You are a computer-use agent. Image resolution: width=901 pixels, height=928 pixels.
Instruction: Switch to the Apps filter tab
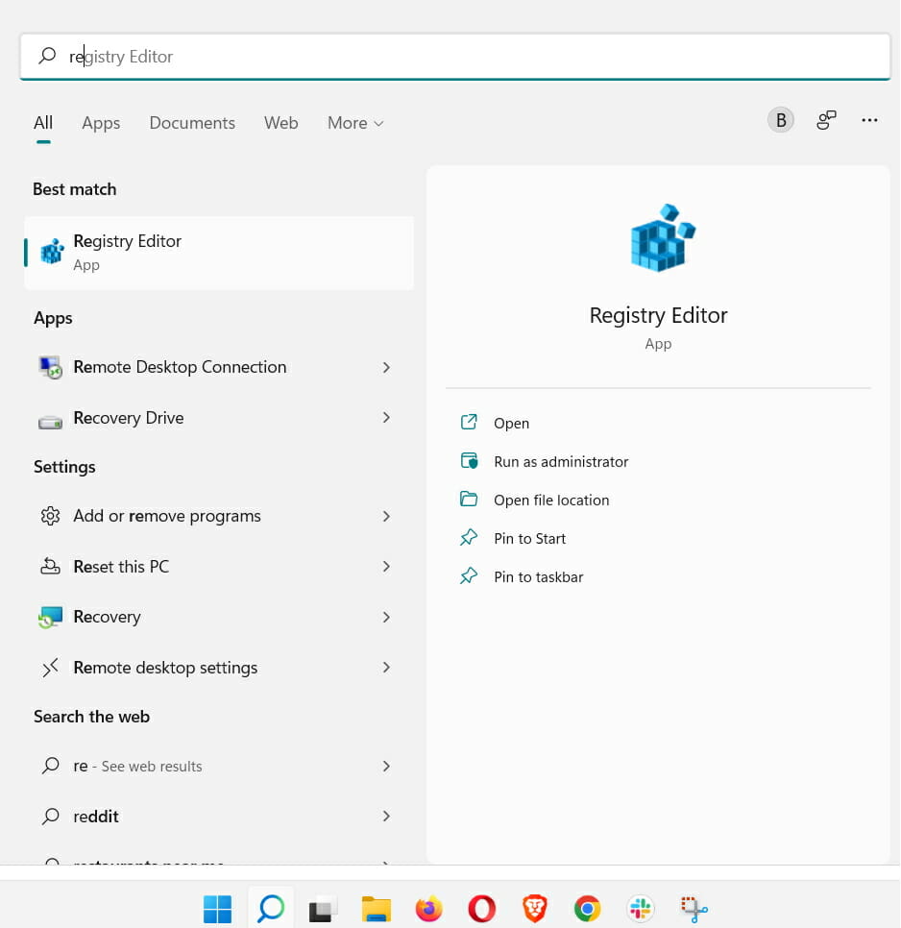(101, 123)
